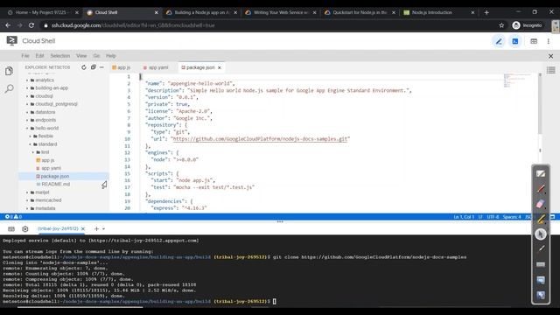Screen dimensions: 560x315
Task: Bookmark this page with the star
Action: pos(501,25)
